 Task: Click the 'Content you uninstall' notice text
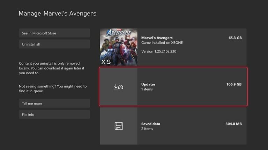click(x=51, y=68)
